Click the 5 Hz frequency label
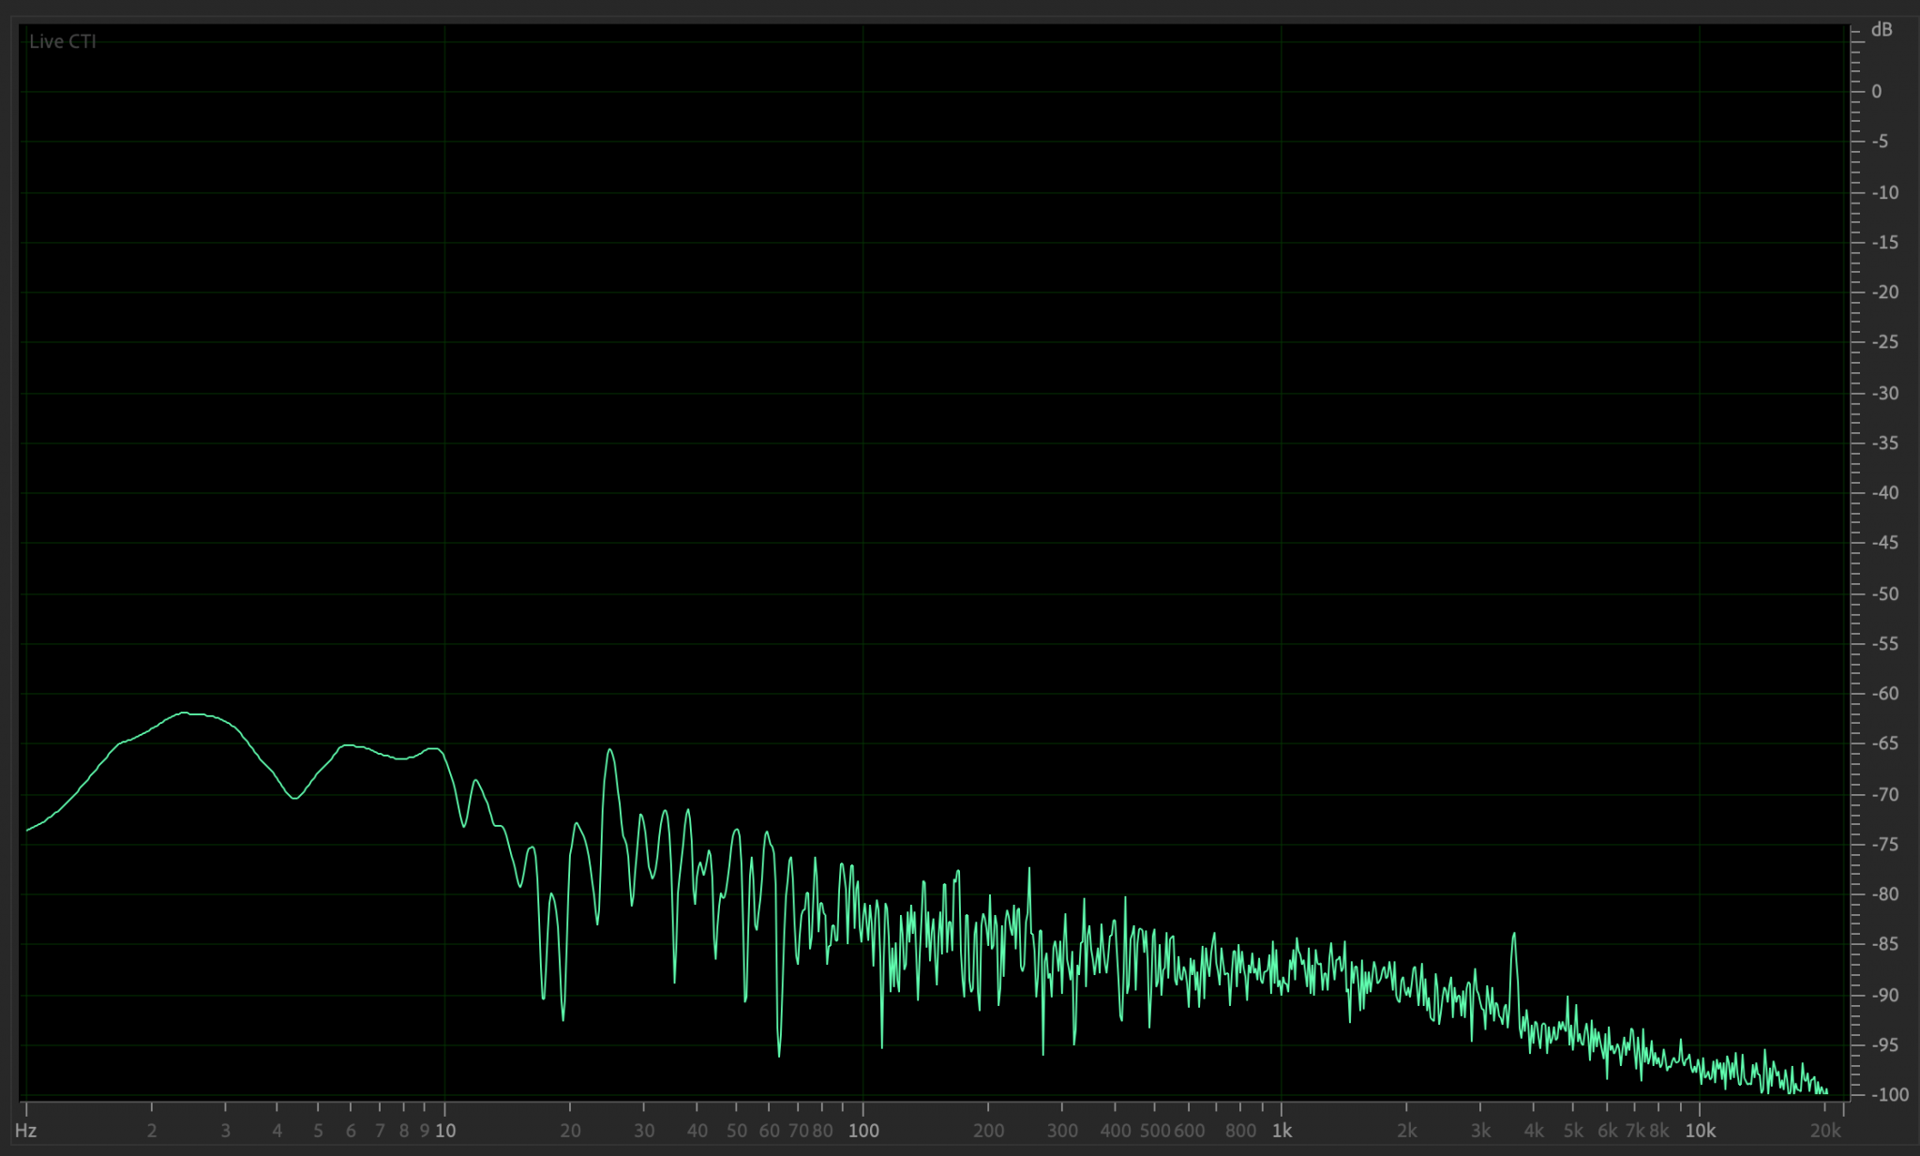Image resolution: width=1920 pixels, height=1156 pixels. [318, 1131]
